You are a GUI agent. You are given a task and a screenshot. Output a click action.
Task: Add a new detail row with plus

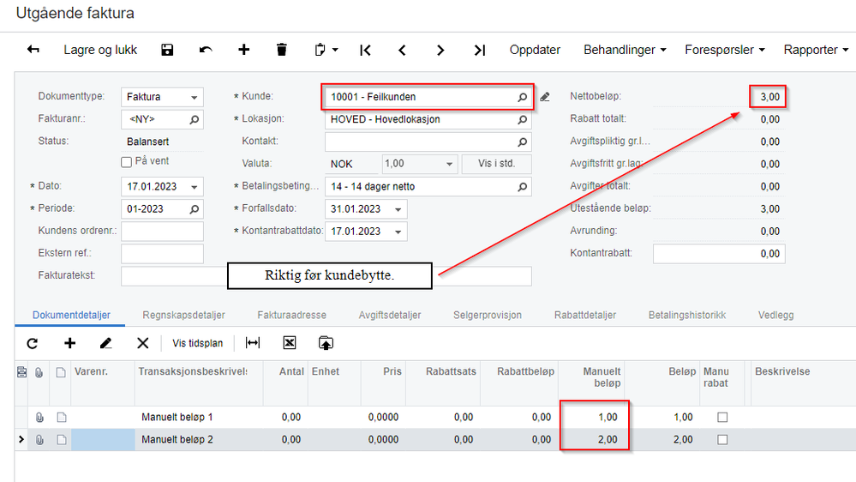(70, 343)
